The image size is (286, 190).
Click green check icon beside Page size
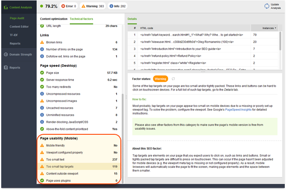coord(42,73)
